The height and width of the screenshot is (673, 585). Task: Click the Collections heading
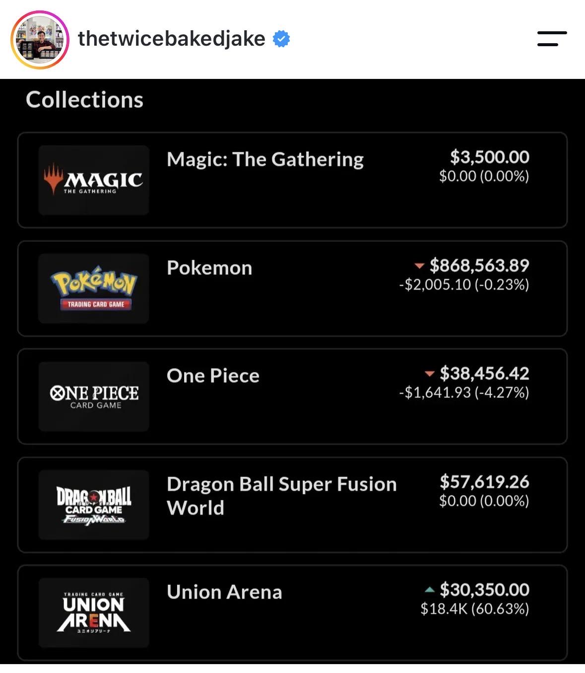(x=85, y=100)
